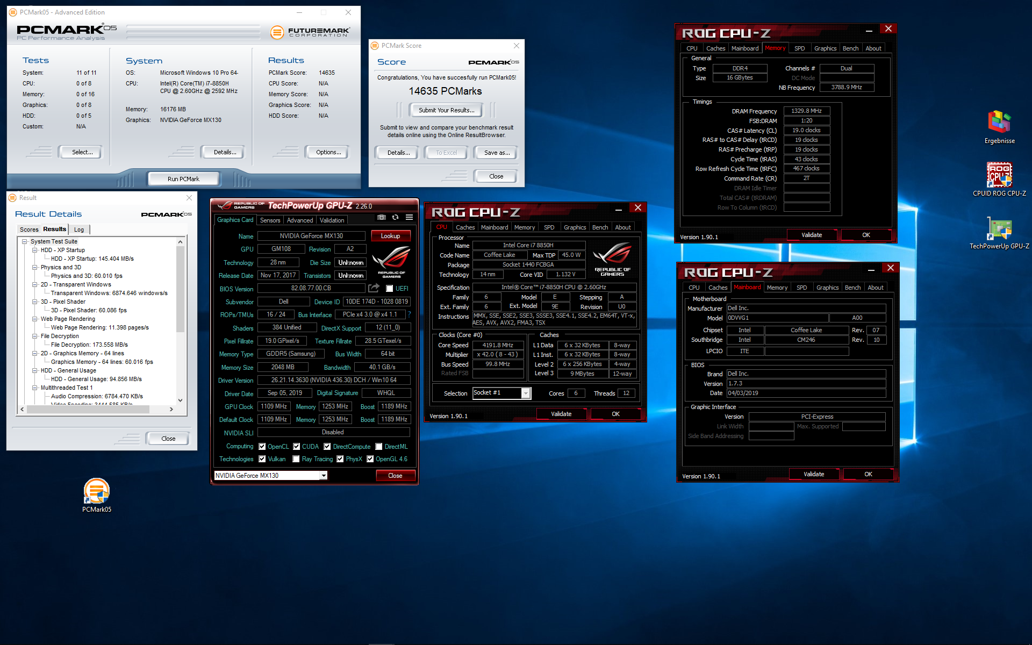
Task: Click the Motherboard Model field 0DVVG1
Action: pyautogui.click(x=777, y=318)
